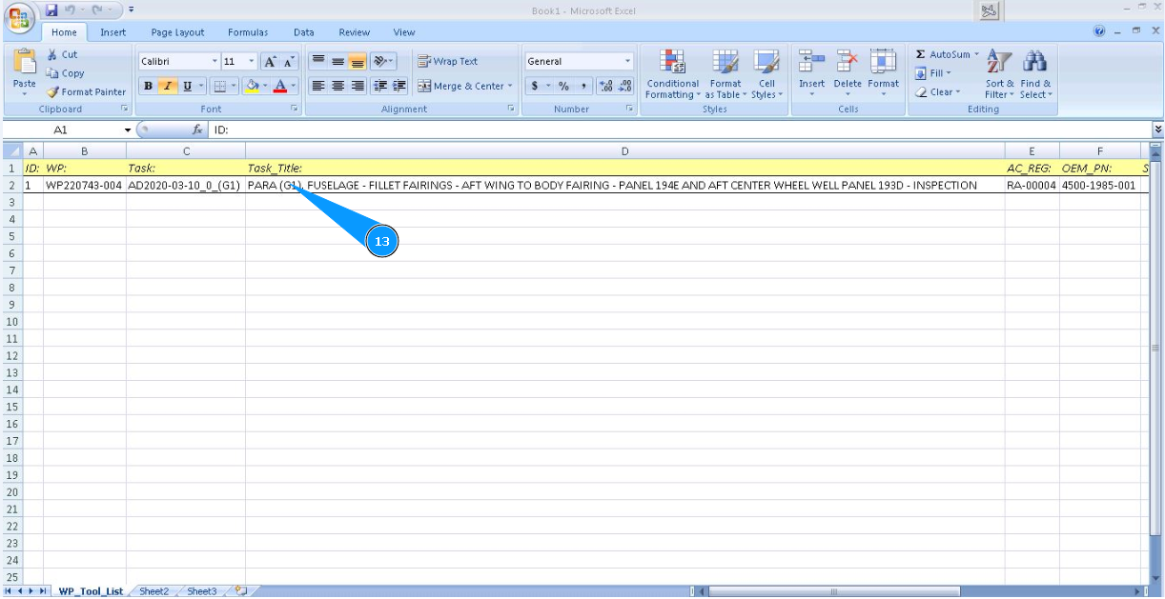Switch to the View tab

[404, 32]
